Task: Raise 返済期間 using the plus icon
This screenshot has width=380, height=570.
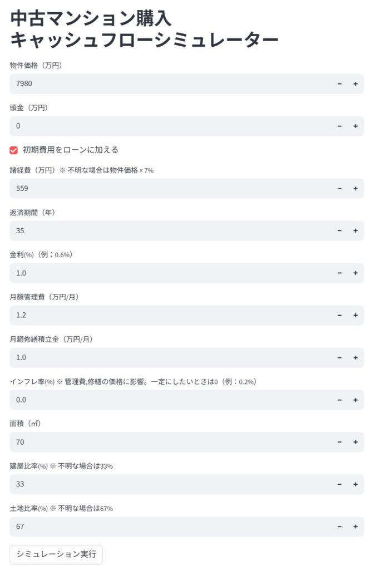Action: pos(356,231)
